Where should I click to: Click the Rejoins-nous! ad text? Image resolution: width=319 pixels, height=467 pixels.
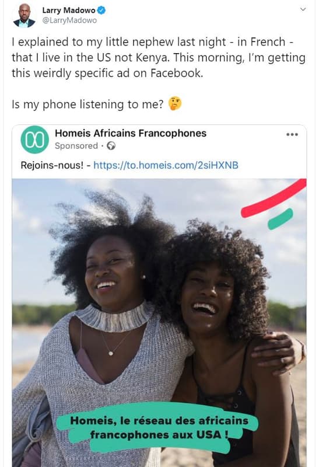[52, 165]
